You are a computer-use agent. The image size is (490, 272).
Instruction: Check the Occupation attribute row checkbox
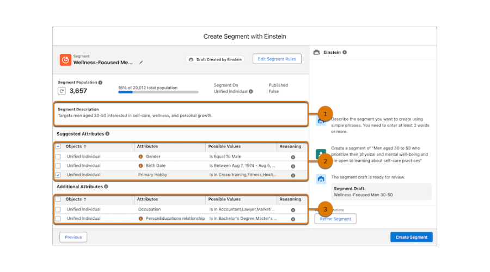(58, 209)
